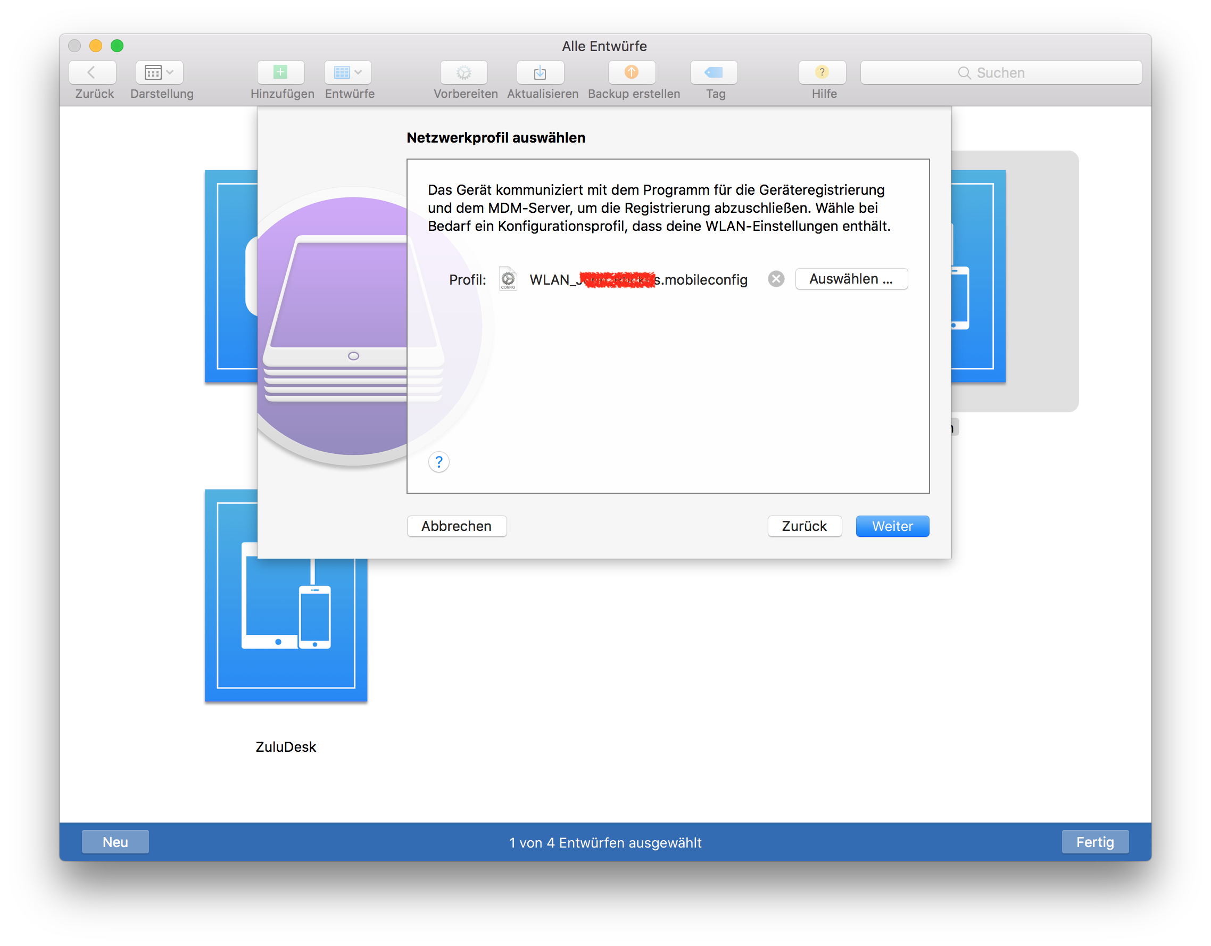Click the Hinzufügen plus icon
This screenshot has height=946, width=1211.
[x=280, y=73]
